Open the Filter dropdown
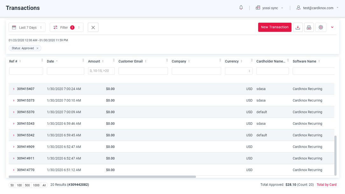 67,27
